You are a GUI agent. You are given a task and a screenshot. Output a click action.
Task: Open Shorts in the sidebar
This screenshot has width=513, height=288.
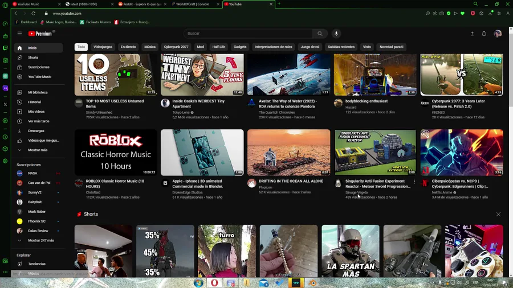click(38, 57)
